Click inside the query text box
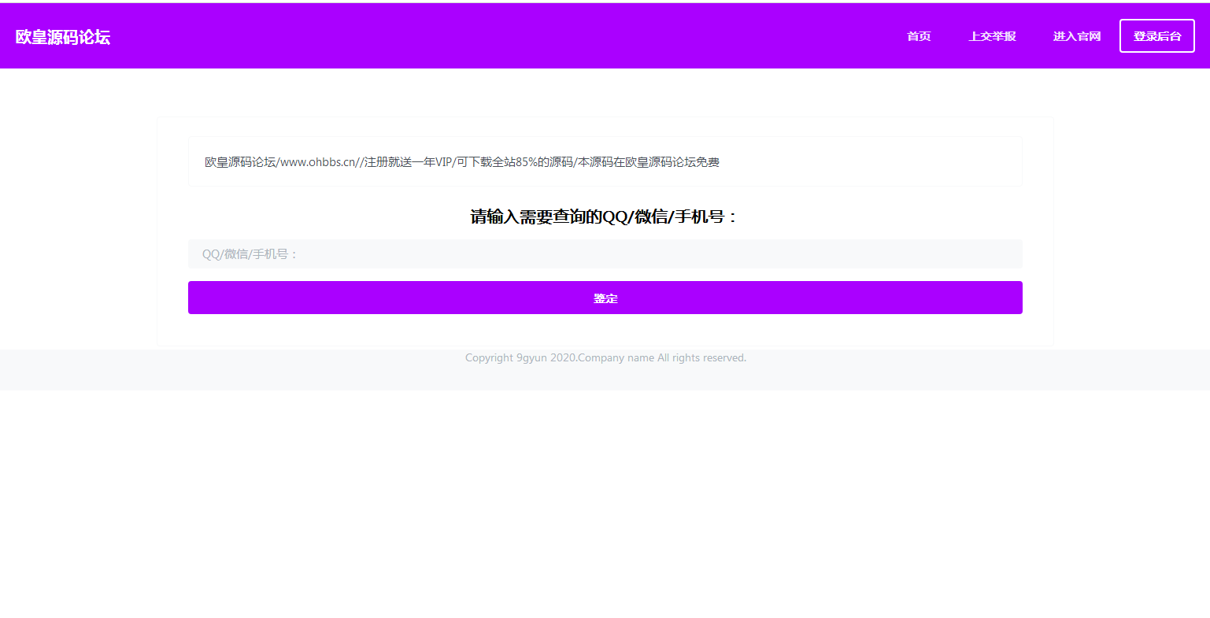Screen dimensions: 1210x618 pyautogui.click(x=605, y=253)
